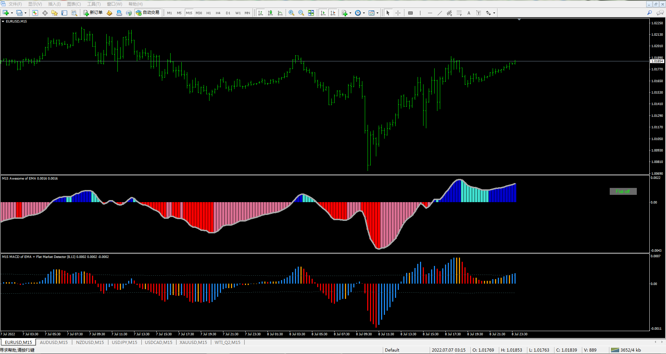This screenshot has width=666, height=354.
Task: Switch to the USDJPY,M15 chart tab
Action: point(124,342)
